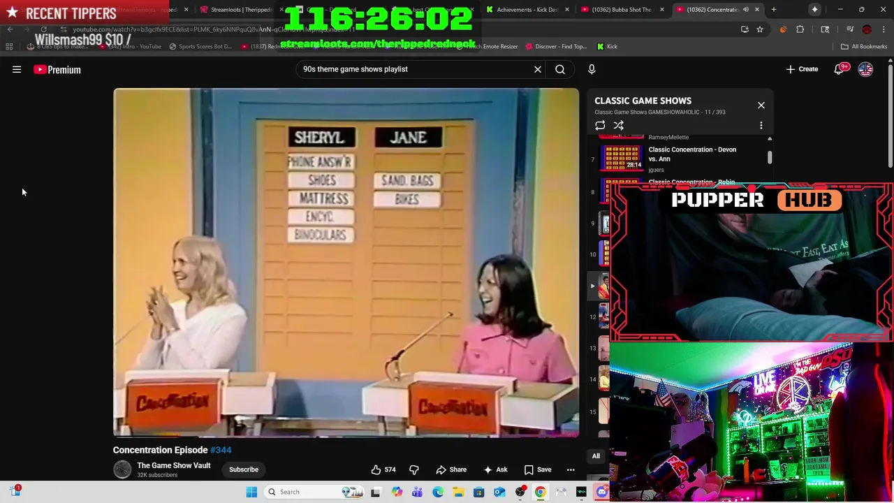Open File Explorer from taskbar
Viewport: 894px width, 503px height.
pos(458,492)
